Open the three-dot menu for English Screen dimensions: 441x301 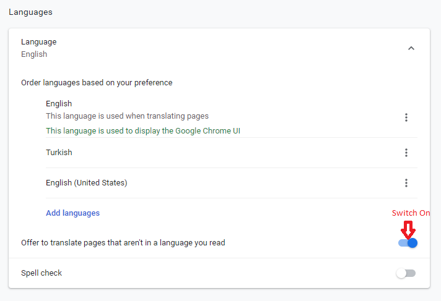406,117
